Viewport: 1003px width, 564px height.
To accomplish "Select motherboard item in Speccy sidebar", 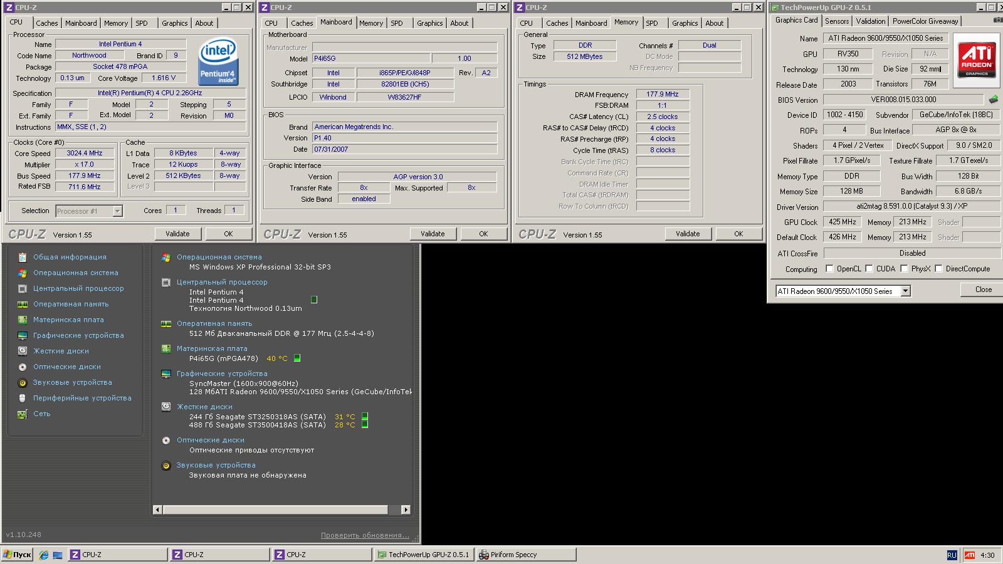I will pyautogui.click(x=68, y=320).
